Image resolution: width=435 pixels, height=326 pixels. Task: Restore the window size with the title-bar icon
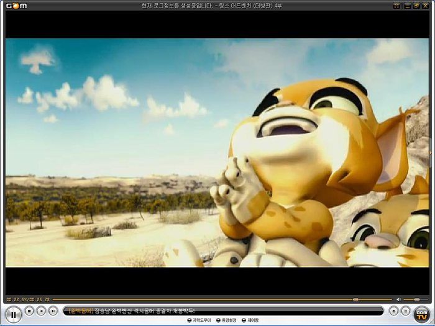(x=416, y=6)
